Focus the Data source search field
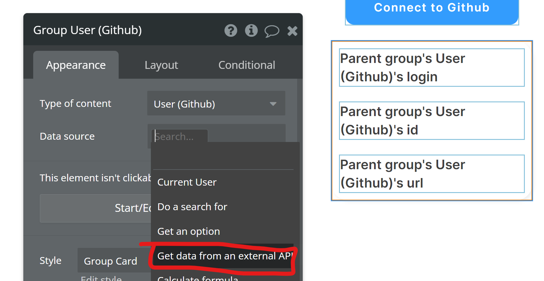 coord(179,136)
